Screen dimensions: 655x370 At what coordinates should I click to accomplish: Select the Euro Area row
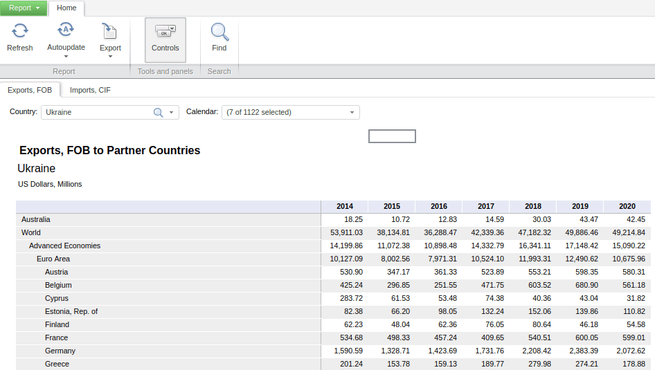tap(53, 259)
